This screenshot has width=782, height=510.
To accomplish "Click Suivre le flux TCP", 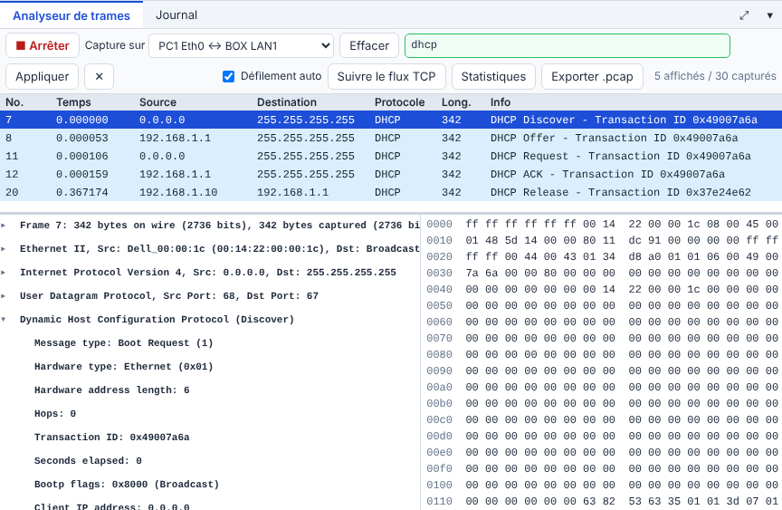I will click(x=386, y=76).
